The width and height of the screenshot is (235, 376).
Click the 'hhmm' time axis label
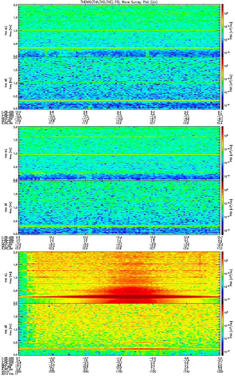5,372
